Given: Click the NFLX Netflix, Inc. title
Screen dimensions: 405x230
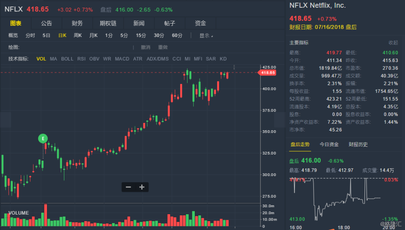Looking at the screenshot, I should (x=318, y=5).
